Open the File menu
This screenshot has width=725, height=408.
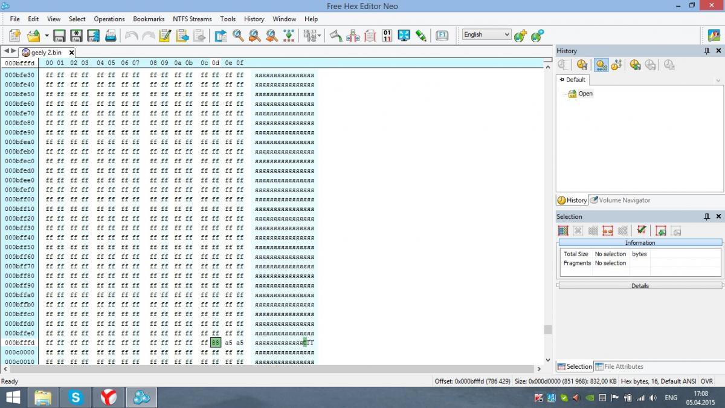tap(14, 19)
